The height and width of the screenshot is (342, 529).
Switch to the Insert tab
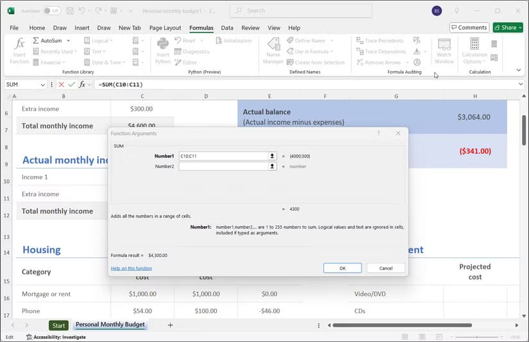point(82,28)
